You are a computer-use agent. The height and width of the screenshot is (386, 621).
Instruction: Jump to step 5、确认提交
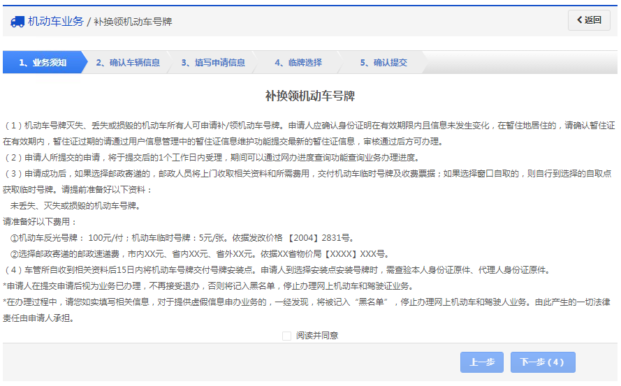pos(383,62)
